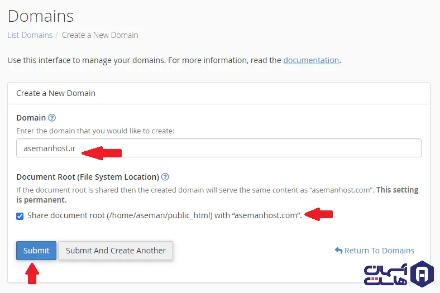Image resolution: width=440 pixels, height=293 pixels.
Task: Click the red arrow beside the share checkbox
Action: pos(318,214)
